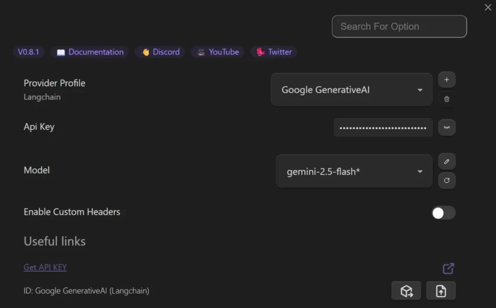
Task: Follow on Twitter
Action: point(273,52)
